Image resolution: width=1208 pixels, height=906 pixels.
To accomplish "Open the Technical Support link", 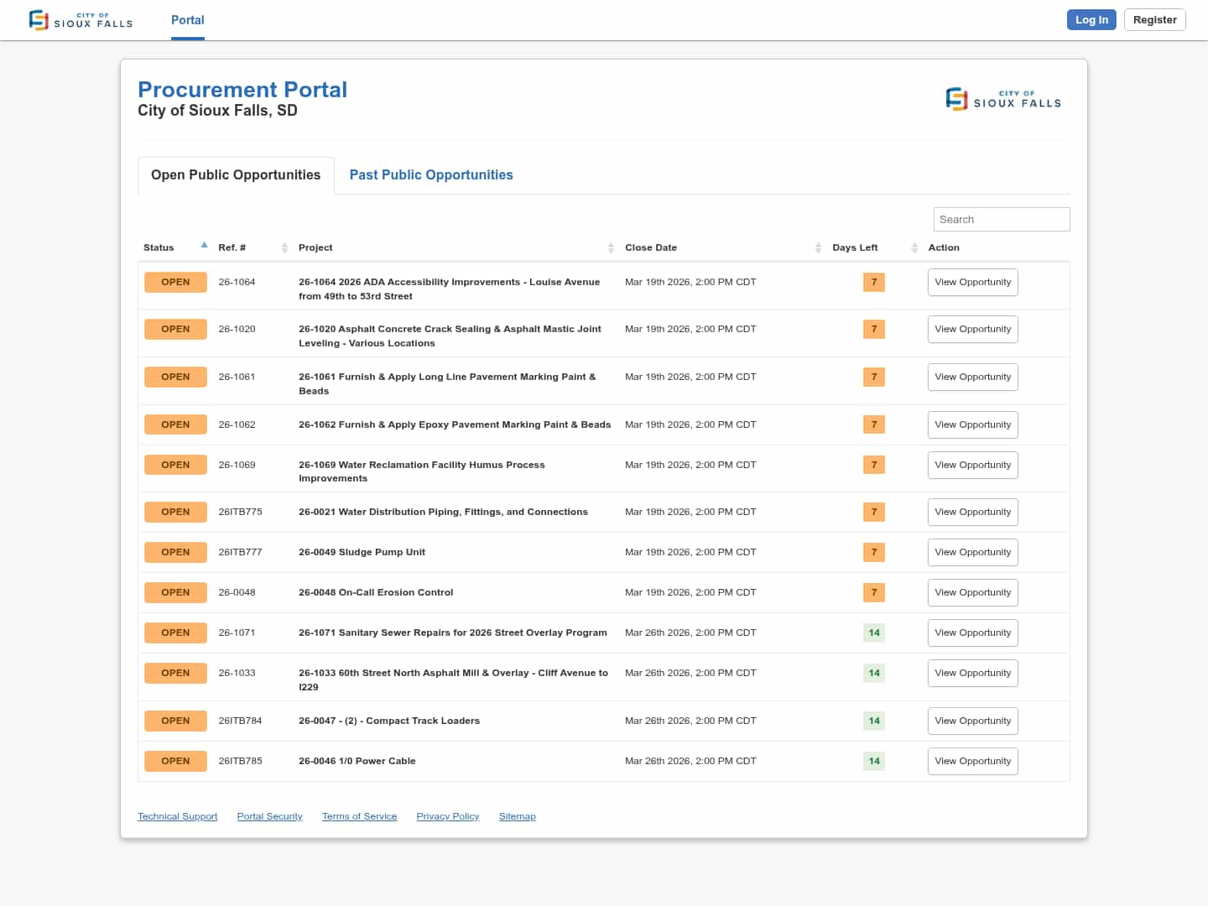I will click(177, 817).
